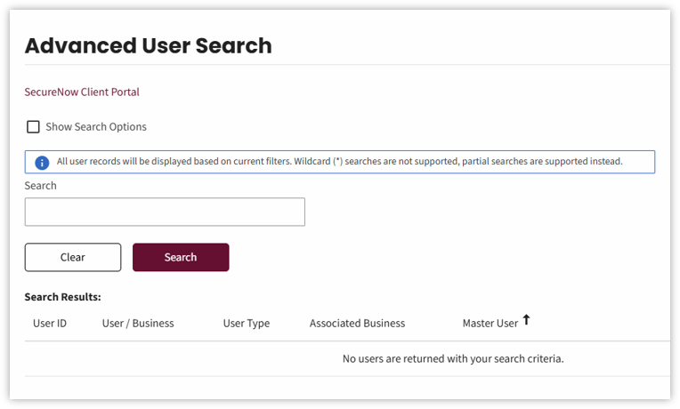Screen dimensions: 680x409
Task: Sort by the User ID column header
Action: 50,324
